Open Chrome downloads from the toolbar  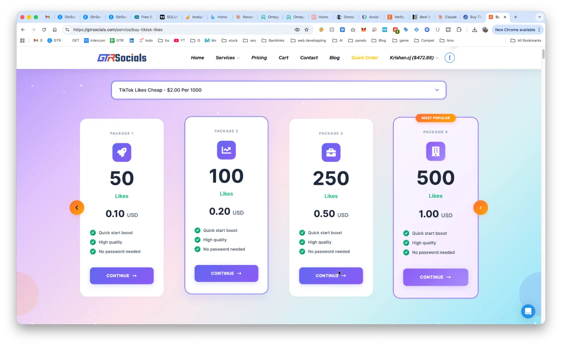pyautogui.click(x=475, y=30)
